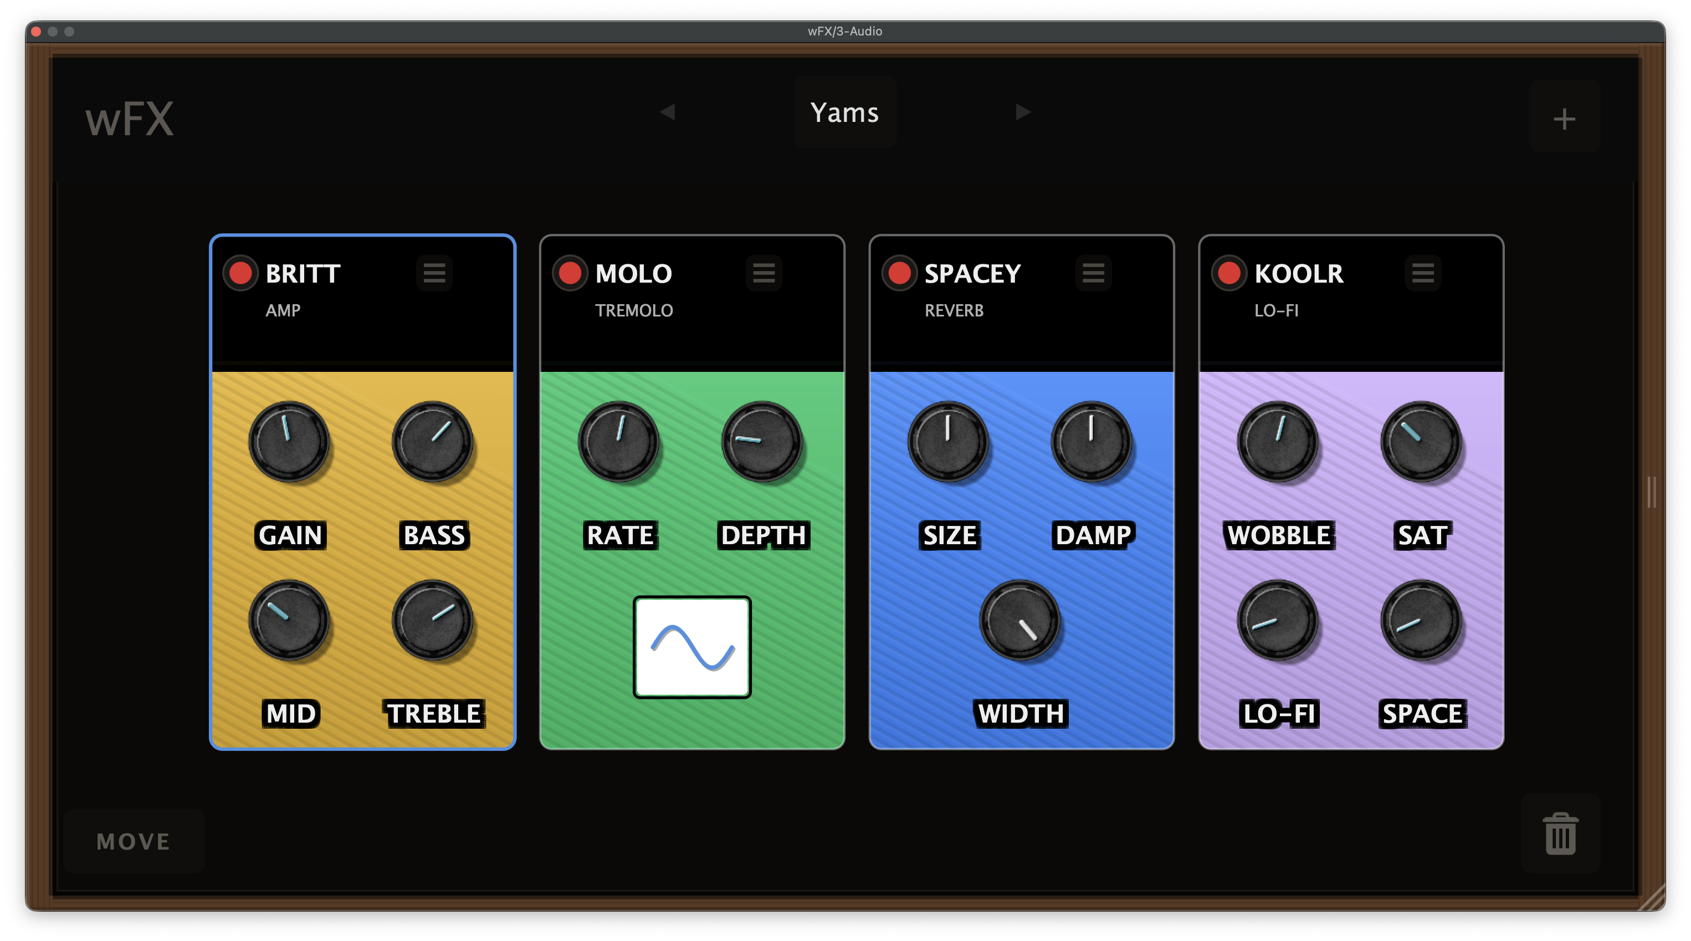Click the WIDTH knob on SPACEY

[x=1020, y=620]
